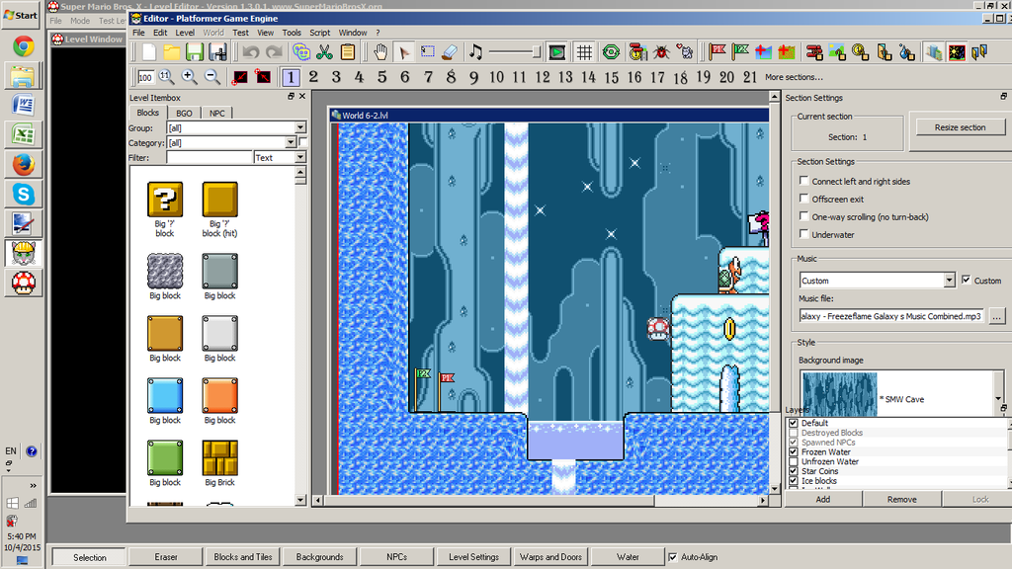Screen dimensions: 1012x569
Task: Open the Music Custom dropdown
Action: click(949, 281)
